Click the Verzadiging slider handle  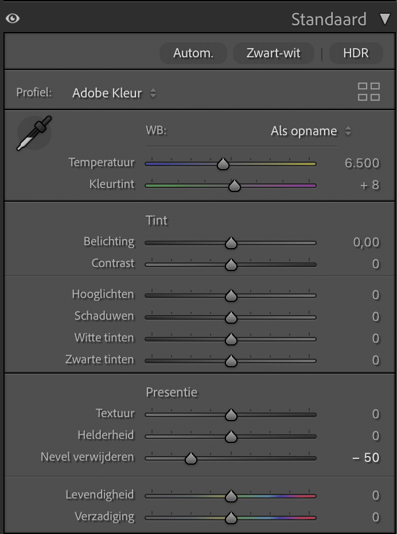tap(231, 517)
